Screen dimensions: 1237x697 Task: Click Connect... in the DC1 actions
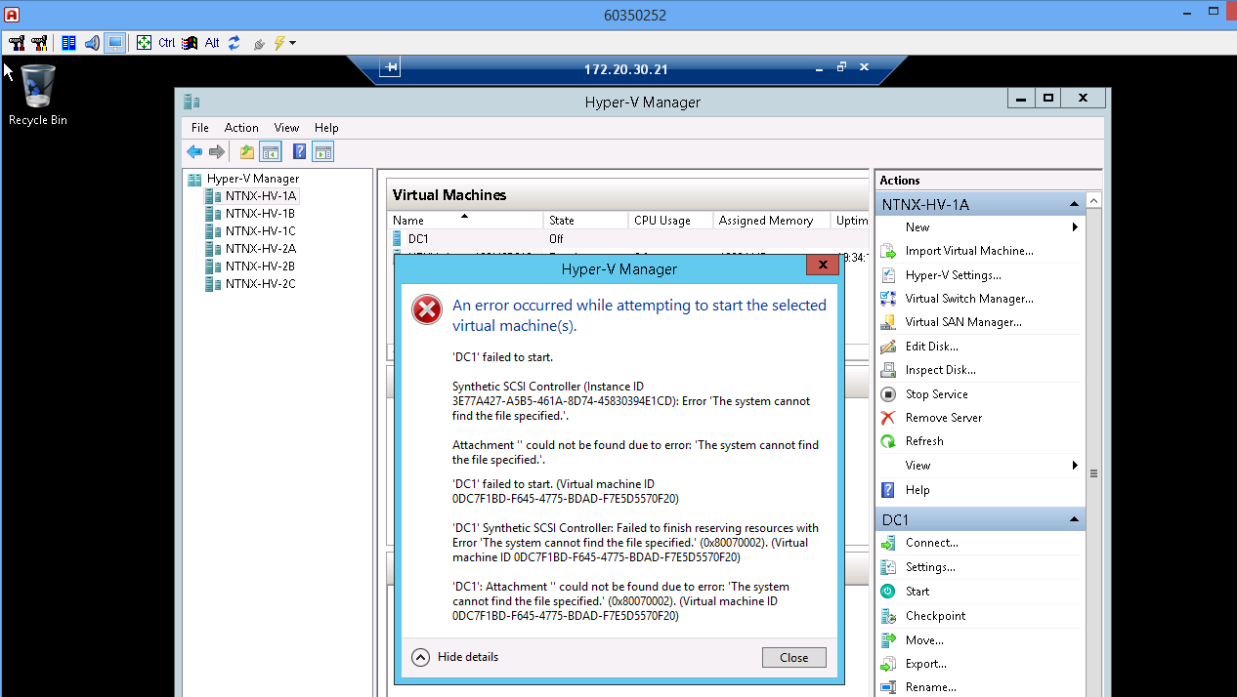[931, 543]
